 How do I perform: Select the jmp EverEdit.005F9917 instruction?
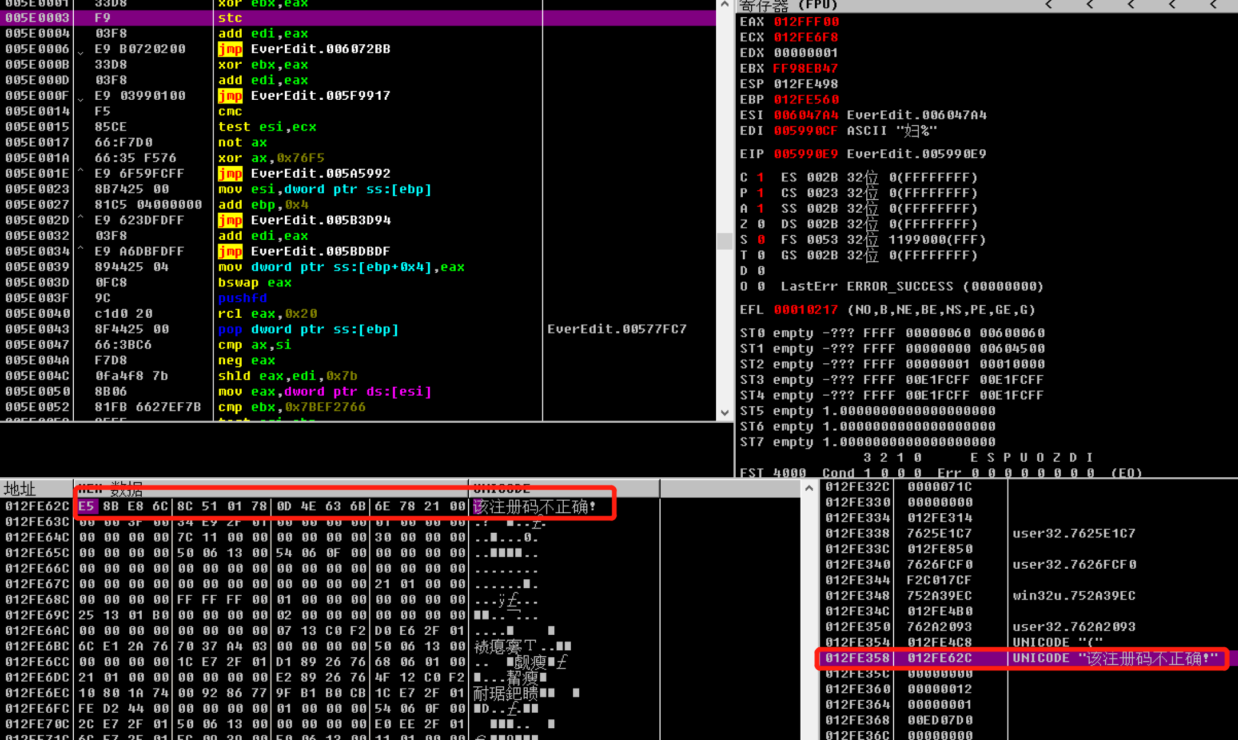pos(304,96)
